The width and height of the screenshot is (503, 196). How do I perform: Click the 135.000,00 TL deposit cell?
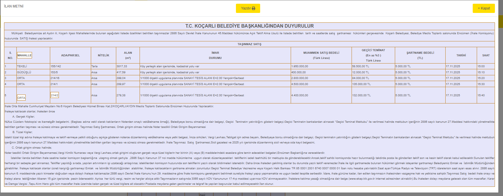pos(361,84)
